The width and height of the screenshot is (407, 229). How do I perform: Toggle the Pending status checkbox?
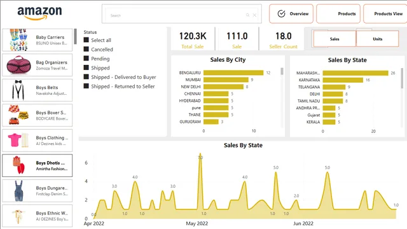point(86,58)
